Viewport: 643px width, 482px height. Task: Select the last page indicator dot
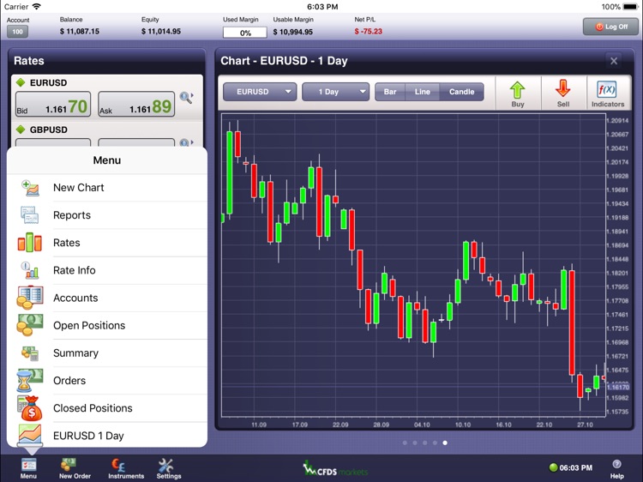point(445,443)
